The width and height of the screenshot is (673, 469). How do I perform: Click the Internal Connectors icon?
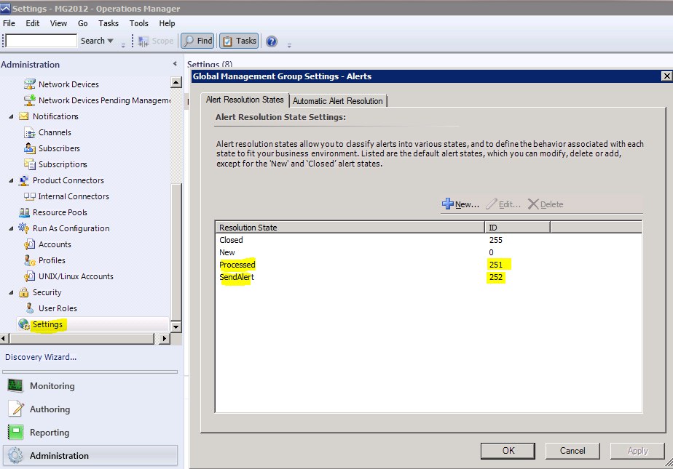click(30, 196)
